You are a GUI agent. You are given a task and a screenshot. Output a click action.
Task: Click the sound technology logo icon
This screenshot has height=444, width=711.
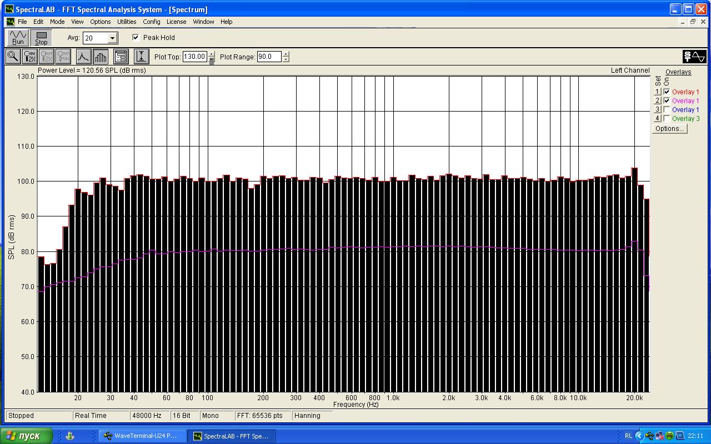[x=694, y=57]
